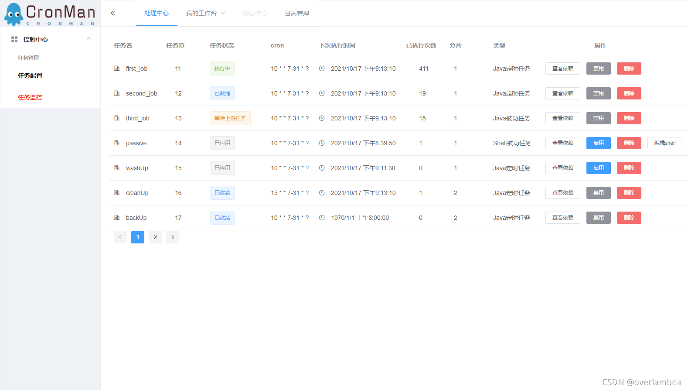Select 任务管理 in sidebar
The image size is (688, 390).
(28, 58)
